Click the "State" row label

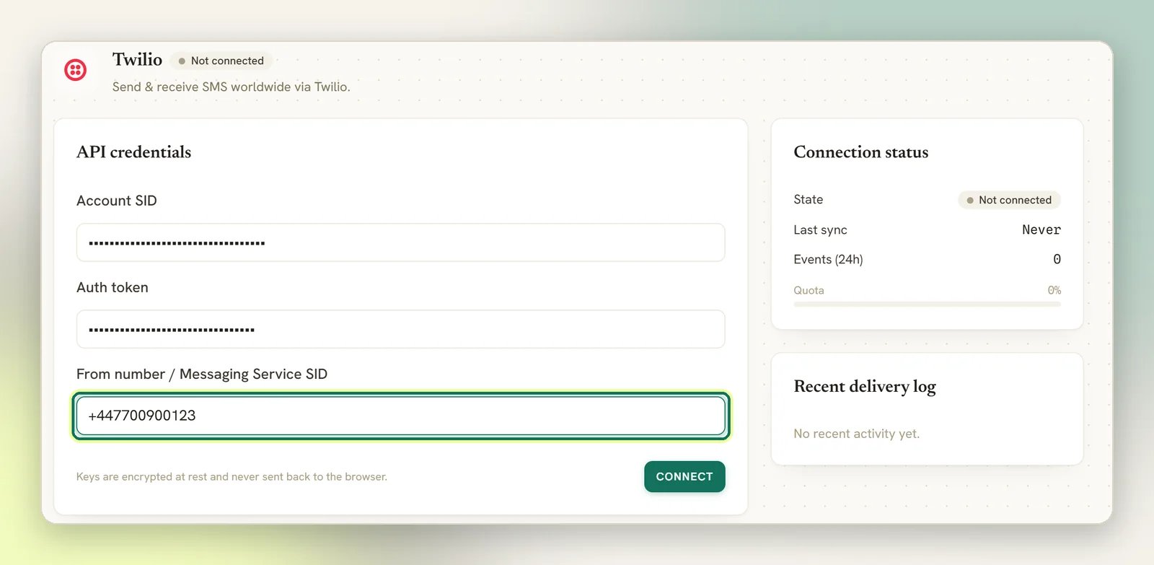[x=809, y=200]
